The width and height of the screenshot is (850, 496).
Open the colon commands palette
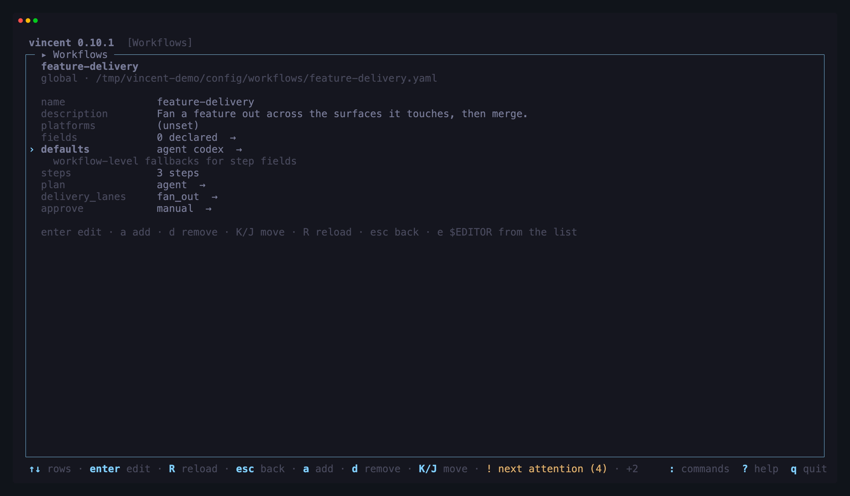[699, 469]
